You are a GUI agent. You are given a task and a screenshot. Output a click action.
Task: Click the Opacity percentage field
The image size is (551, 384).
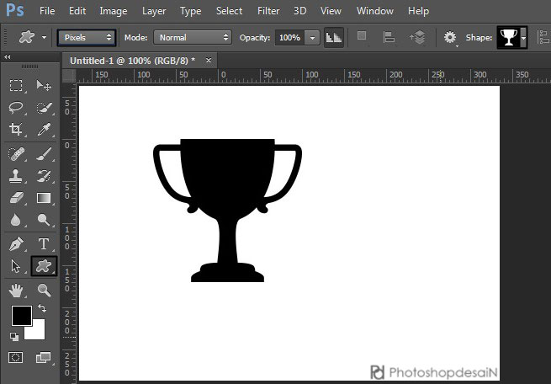coord(289,38)
